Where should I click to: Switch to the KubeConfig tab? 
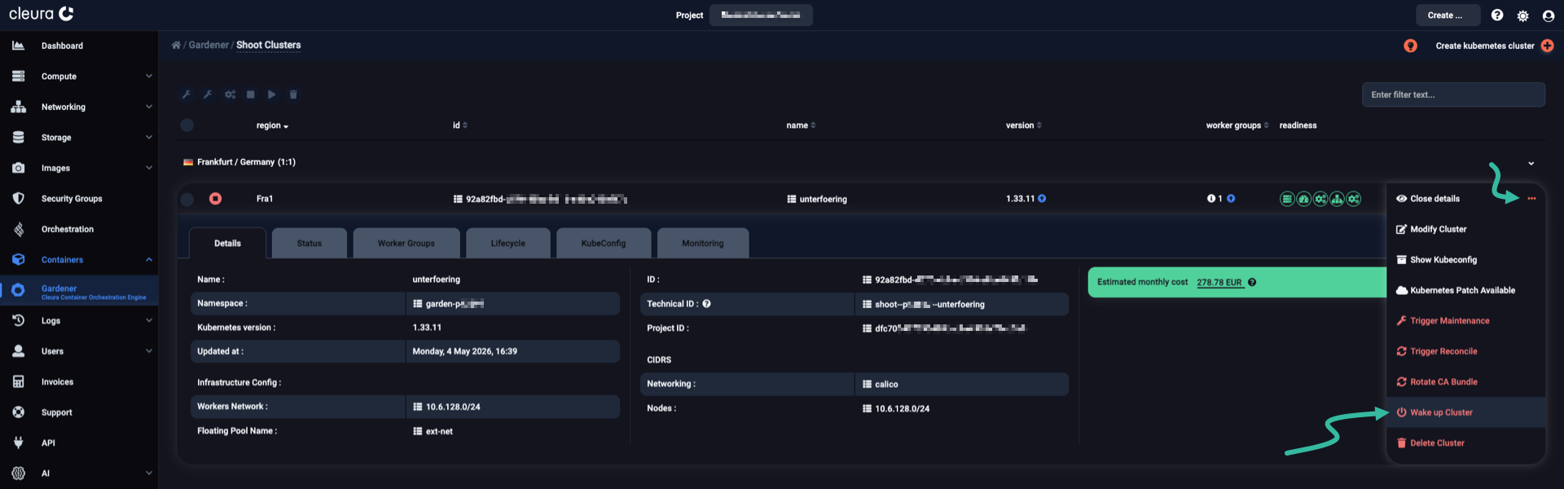[x=604, y=243]
